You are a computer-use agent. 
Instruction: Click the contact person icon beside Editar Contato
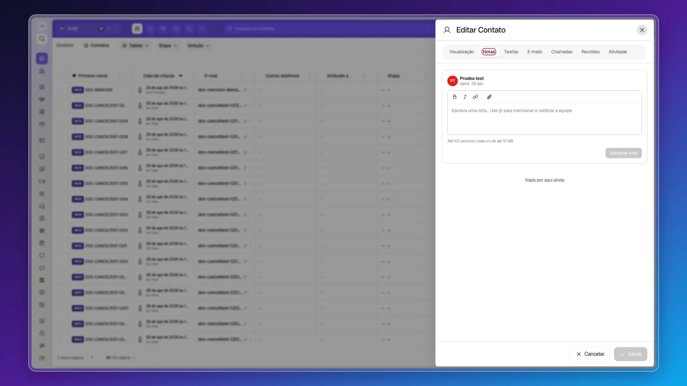click(447, 30)
